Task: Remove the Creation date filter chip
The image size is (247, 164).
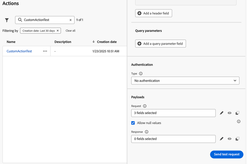Action: tap(58, 31)
